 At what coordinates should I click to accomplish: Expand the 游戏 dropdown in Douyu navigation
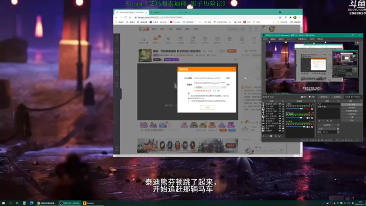pyautogui.click(x=188, y=29)
